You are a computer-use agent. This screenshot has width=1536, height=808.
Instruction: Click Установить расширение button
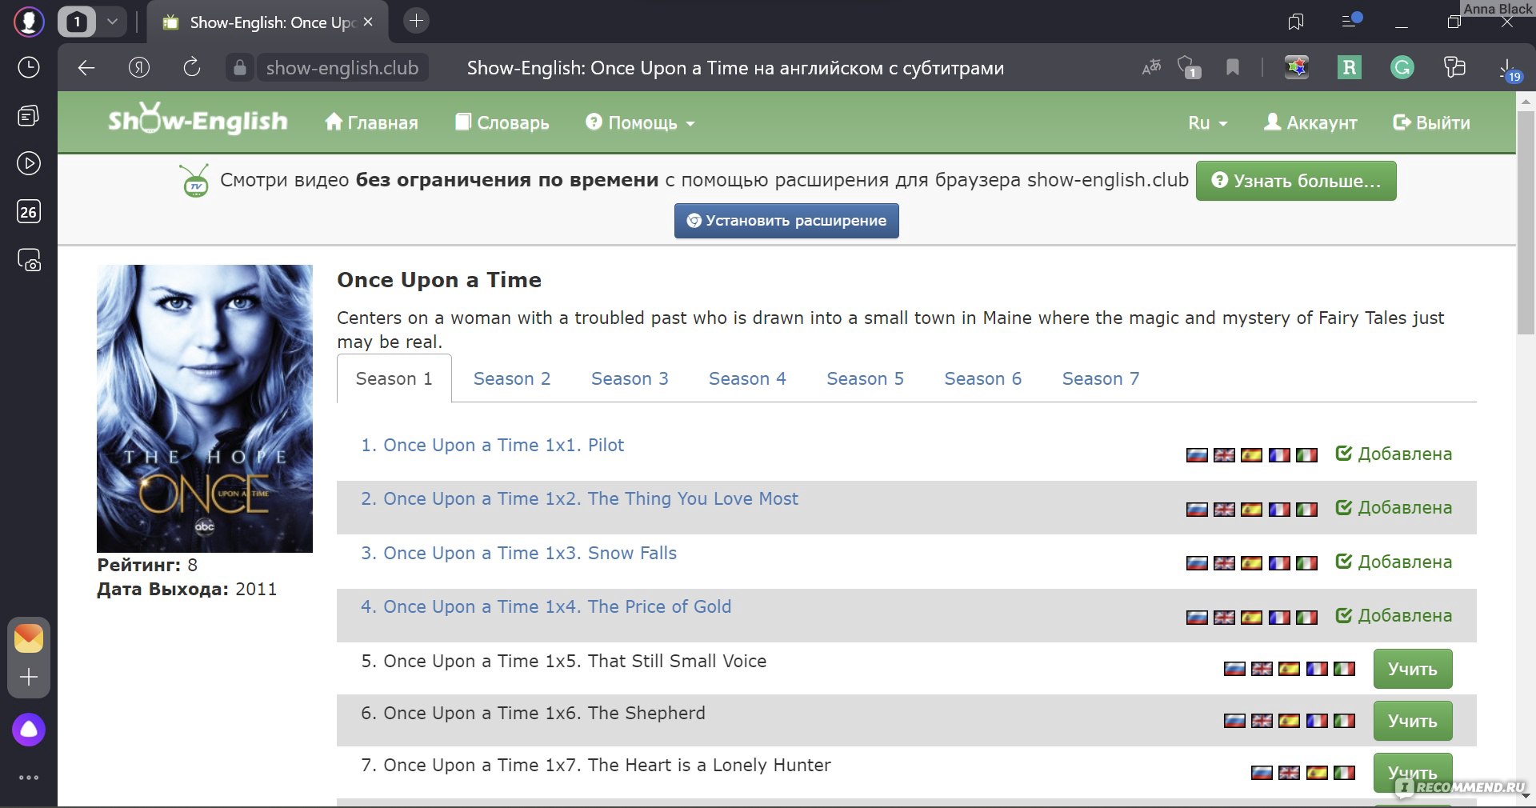coord(786,221)
